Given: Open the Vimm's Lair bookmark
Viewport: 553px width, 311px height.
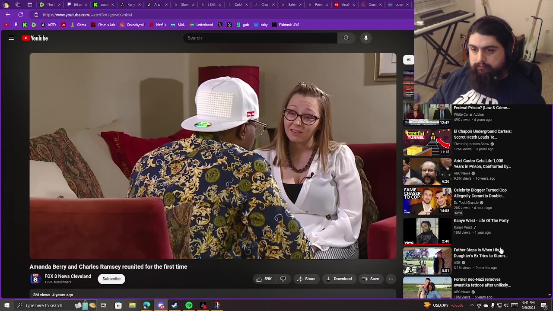Looking at the screenshot, I should pos(103,25).
